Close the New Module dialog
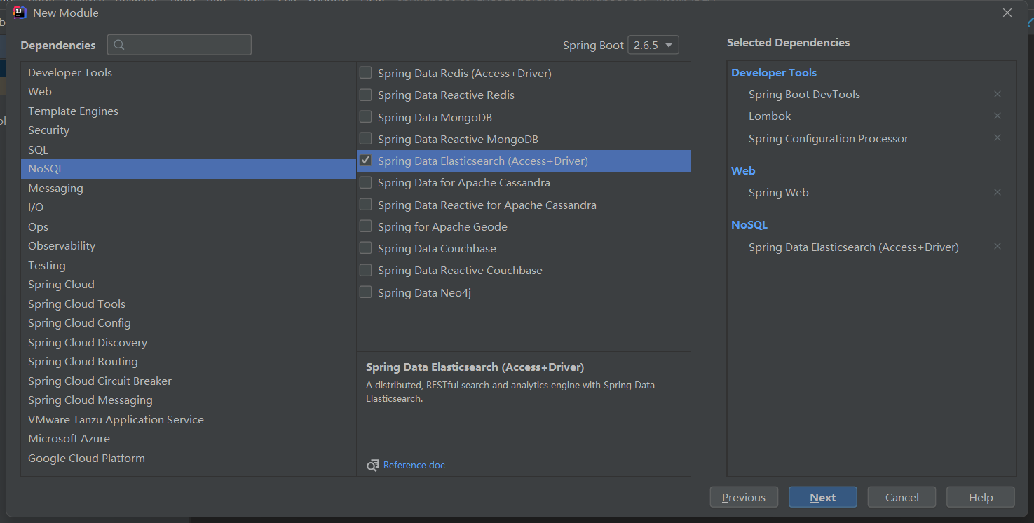Viewport: 1034px width, 523px height. coord(1007,13)
